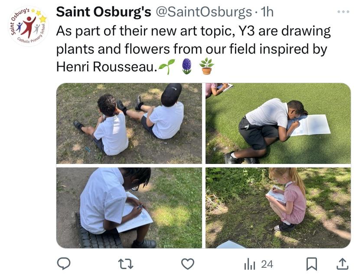Open photo of child drawing beside black mat
Image resolution: width=359 pixels, height=279 pixels.
pyautogui.click(x=129, y=208)
